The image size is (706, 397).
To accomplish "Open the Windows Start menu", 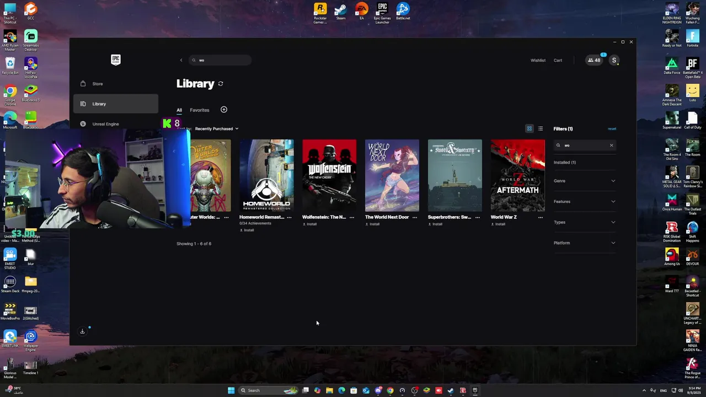I will (231, 390).
